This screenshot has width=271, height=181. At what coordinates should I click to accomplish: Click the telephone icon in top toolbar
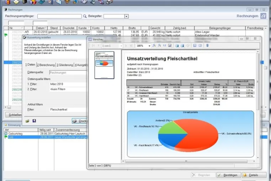(x=84, y=2)
